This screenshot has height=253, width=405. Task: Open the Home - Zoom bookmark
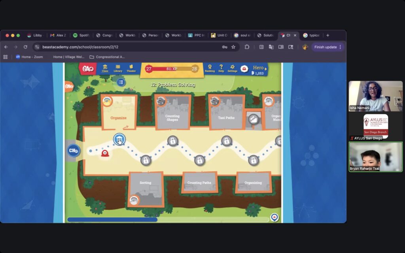tap(29, 57)
